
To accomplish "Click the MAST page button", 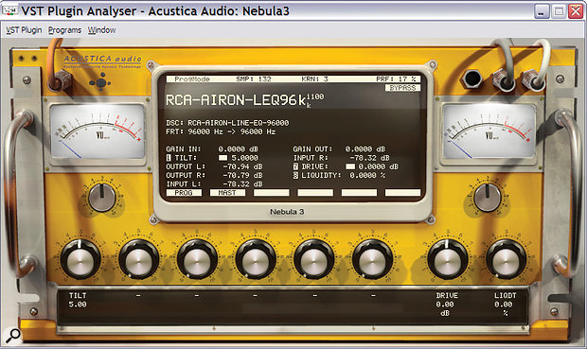I will 227,193.
